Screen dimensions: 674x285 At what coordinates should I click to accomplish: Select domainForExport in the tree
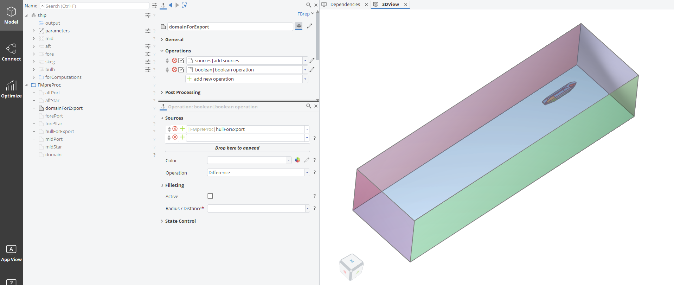(x=64, y=108)
